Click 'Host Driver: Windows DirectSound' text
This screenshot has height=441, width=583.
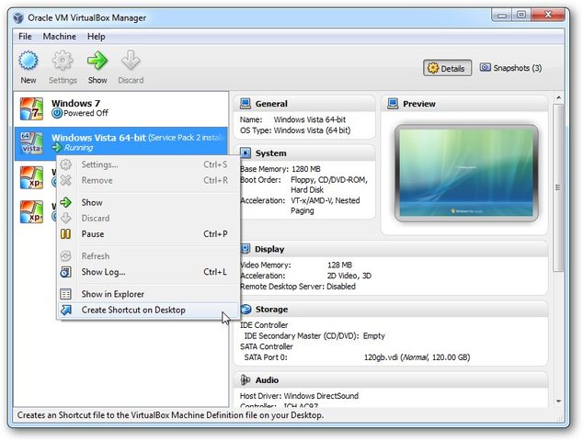tap(299, 396)
